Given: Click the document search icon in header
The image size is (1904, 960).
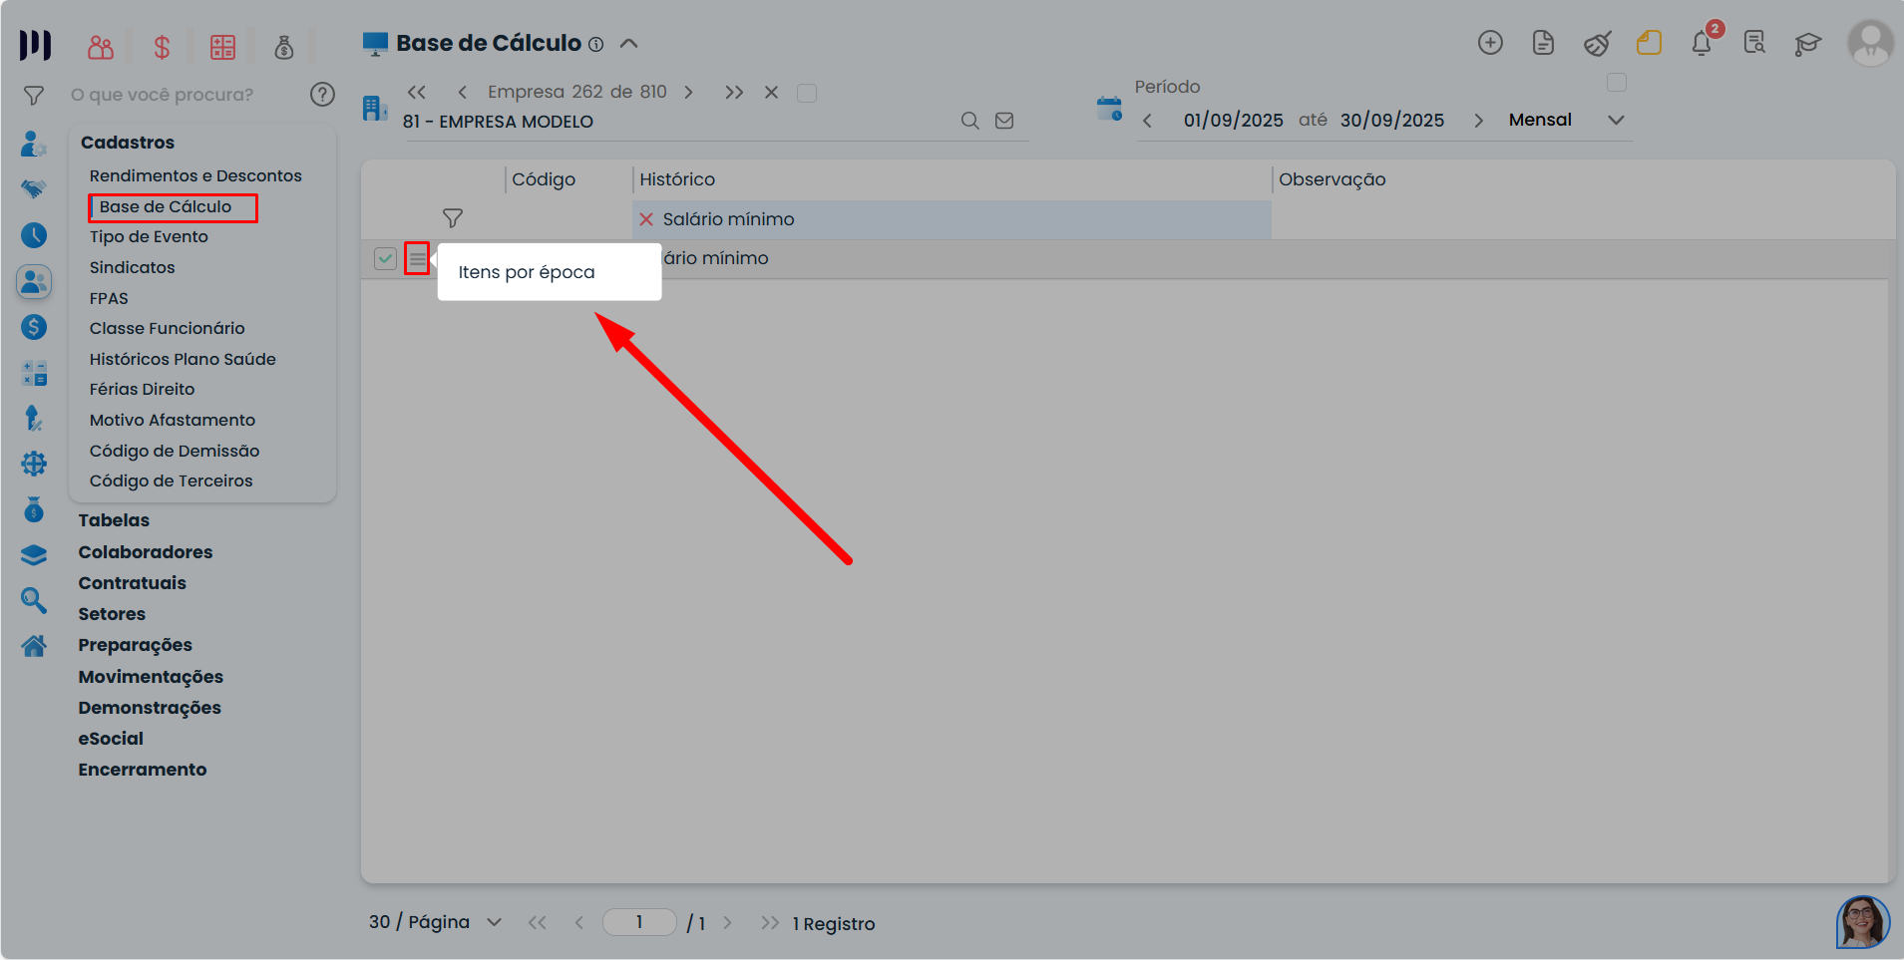Looking at the screenshot, I should pos(1754,43).
